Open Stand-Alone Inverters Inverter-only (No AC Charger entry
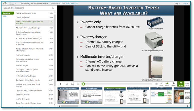This screenshot has width=194, height=111. [x=34, y=43]
